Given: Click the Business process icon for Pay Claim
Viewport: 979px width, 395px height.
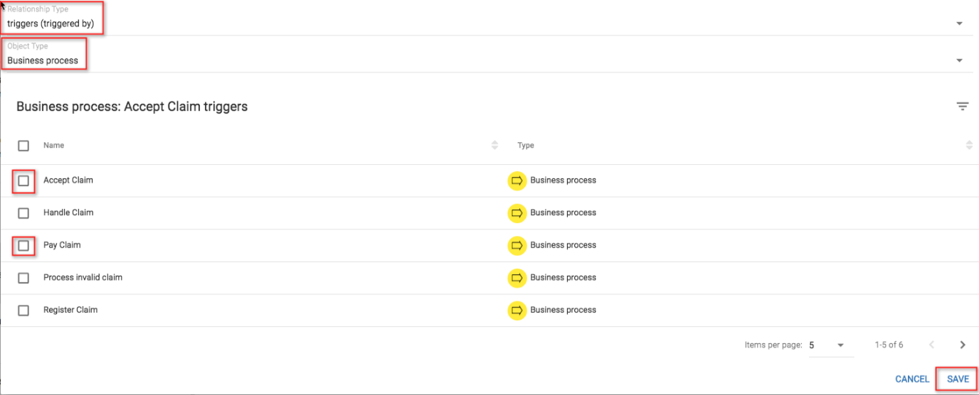Looking at the screenshot, I should coord(517,245).
